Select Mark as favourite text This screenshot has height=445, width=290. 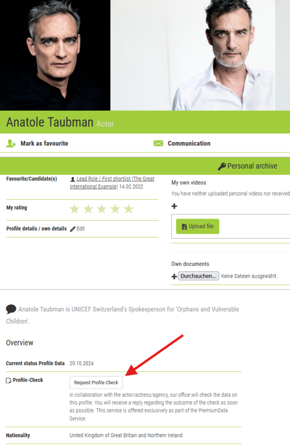(44, 143)
